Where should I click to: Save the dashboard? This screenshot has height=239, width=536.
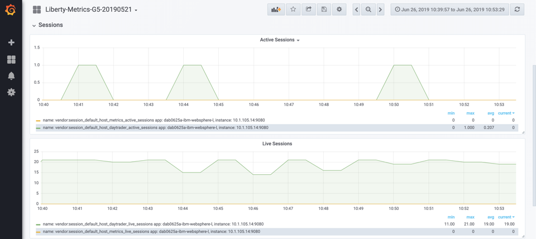tap(324, 9)
